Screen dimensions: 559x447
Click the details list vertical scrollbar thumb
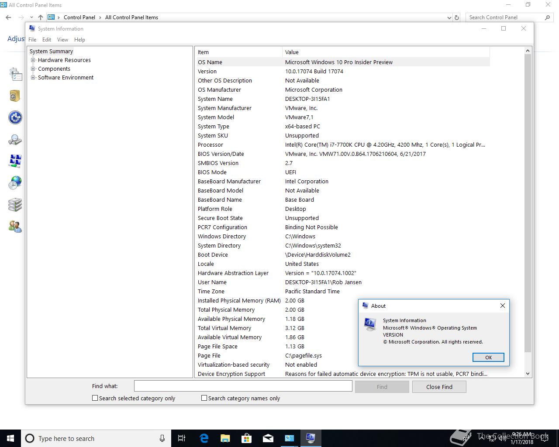click(x=528, y=203)
